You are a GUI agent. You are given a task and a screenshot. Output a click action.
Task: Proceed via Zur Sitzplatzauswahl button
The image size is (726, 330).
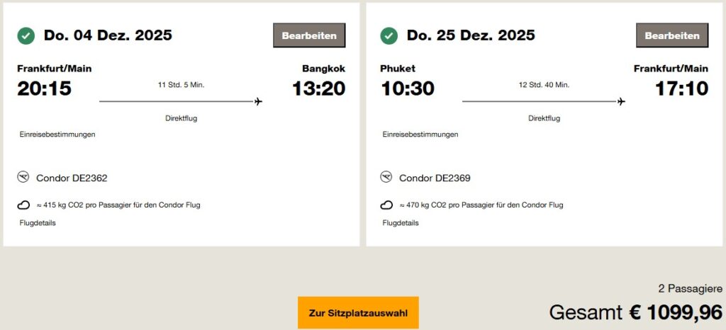(x=358, y=312)
